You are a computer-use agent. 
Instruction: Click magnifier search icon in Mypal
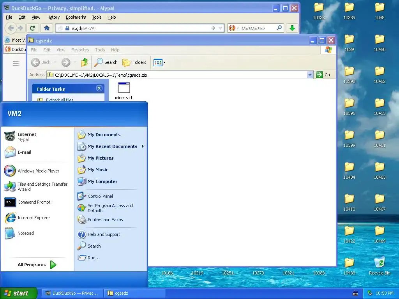[x=279, y=28]
